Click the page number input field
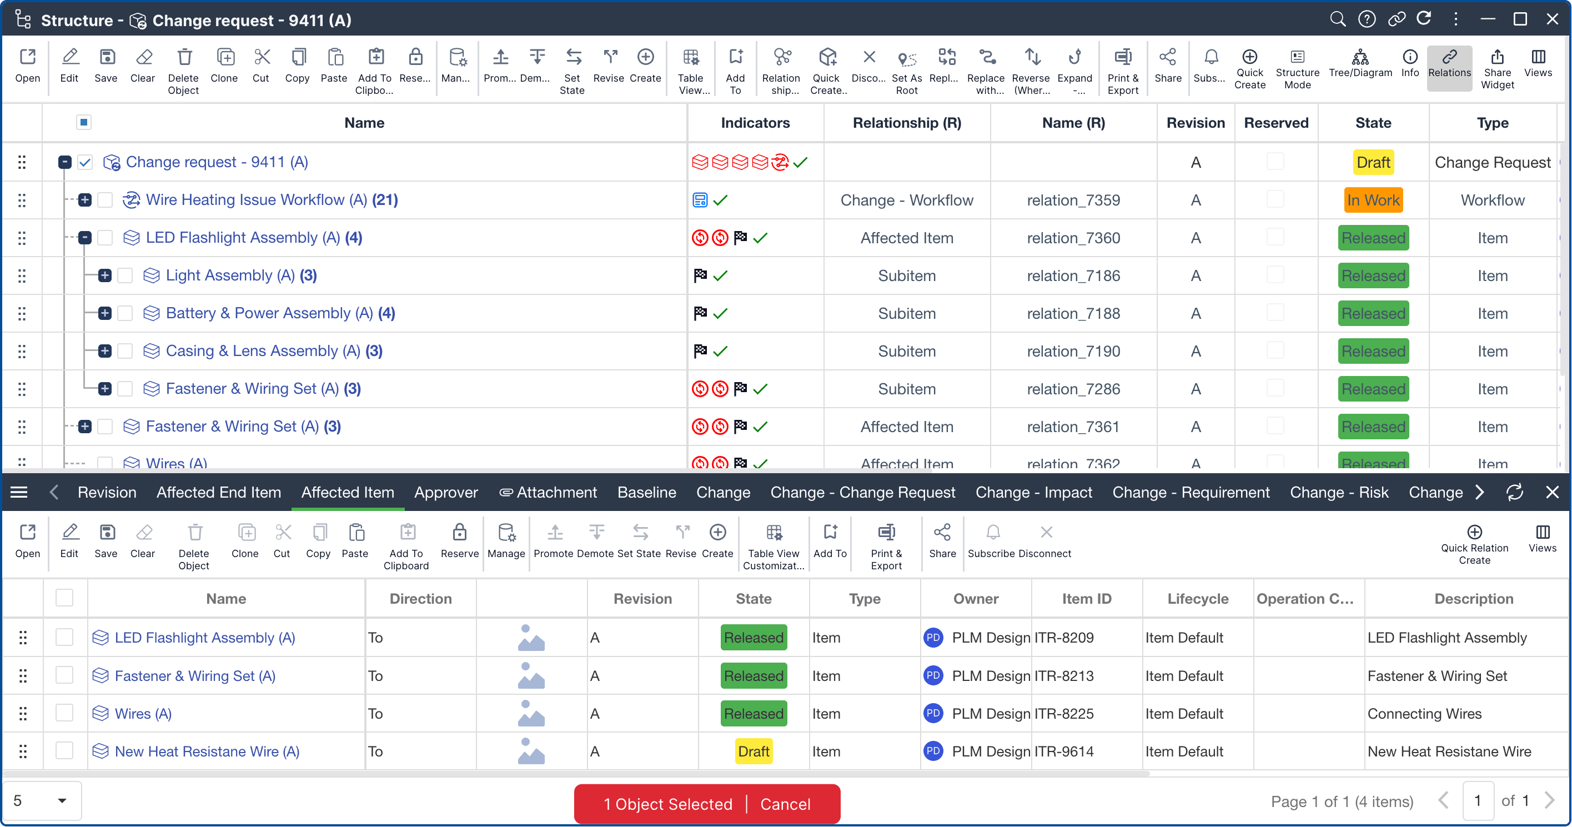1572x827 pixels. [1478, 800]
